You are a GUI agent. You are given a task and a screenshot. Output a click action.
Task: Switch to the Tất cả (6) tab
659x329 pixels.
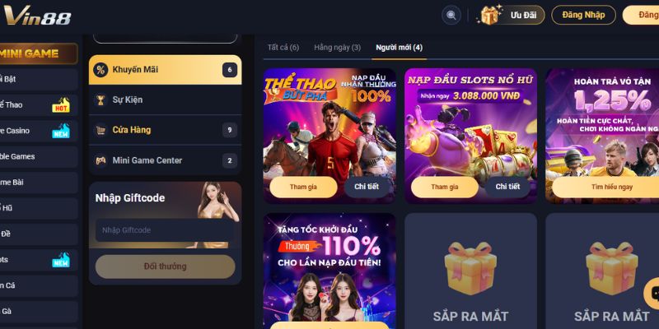(283, 48)
